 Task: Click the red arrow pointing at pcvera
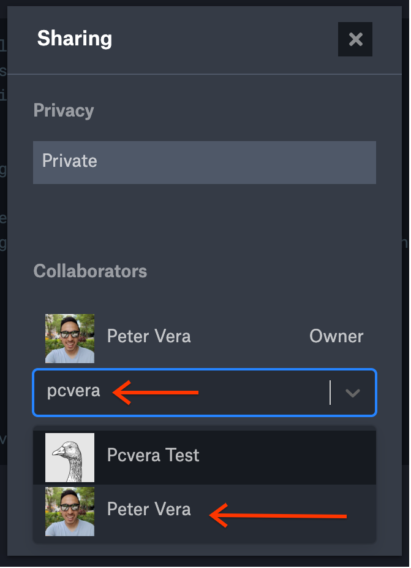tap(156, 393)
